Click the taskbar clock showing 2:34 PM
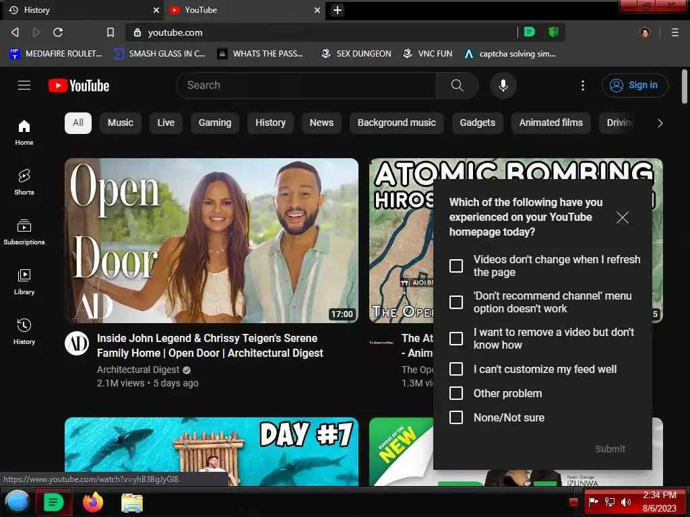Viewport: 690px width, 517px height. point(659,502)
